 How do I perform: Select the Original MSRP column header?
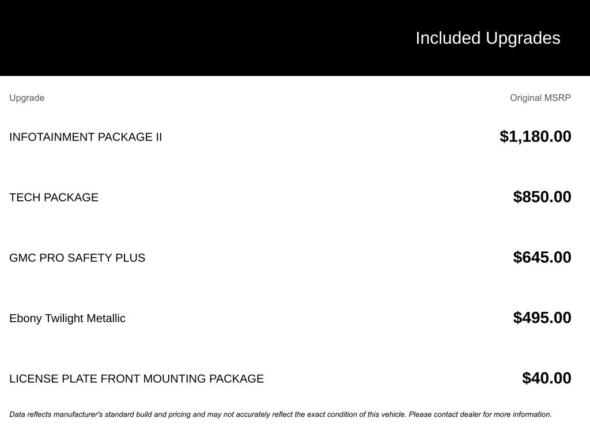540,98
